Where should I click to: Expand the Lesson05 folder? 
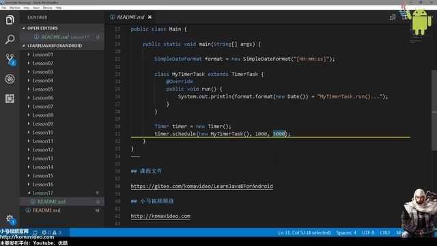62,90
